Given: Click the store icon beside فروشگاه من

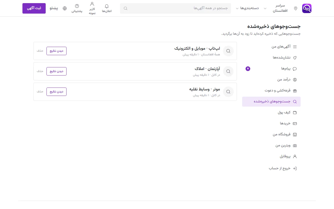Looking at the screenshot, I should coord(295,135).
